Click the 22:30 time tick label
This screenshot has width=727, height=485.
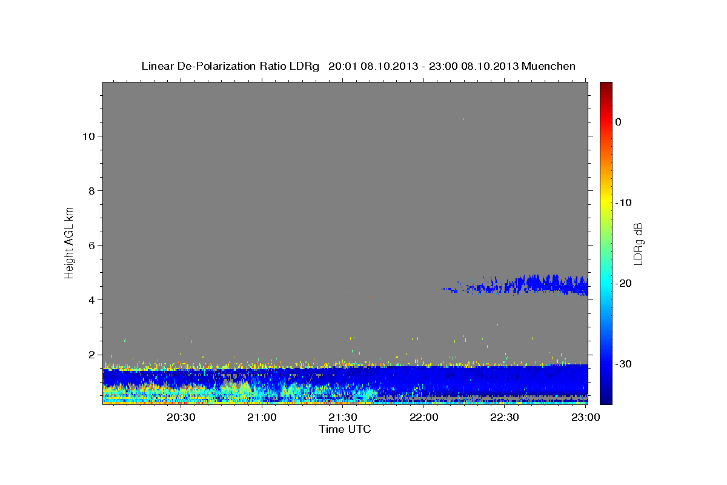pos(505,418)
